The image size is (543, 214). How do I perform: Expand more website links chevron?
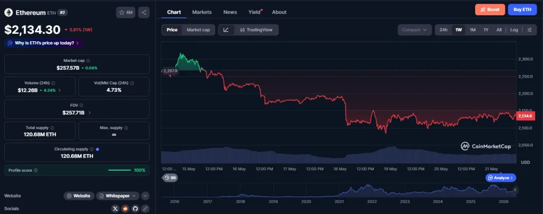click(x=145, y=196)
